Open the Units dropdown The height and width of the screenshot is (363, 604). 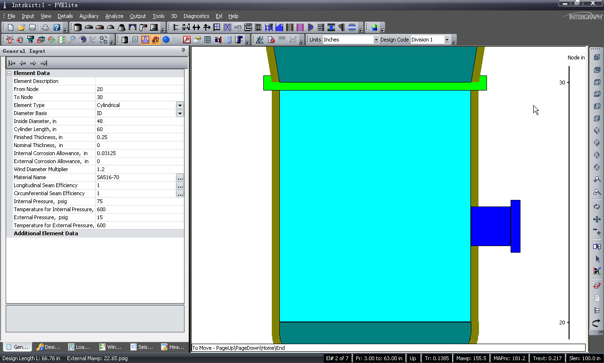tap(376, 40)
